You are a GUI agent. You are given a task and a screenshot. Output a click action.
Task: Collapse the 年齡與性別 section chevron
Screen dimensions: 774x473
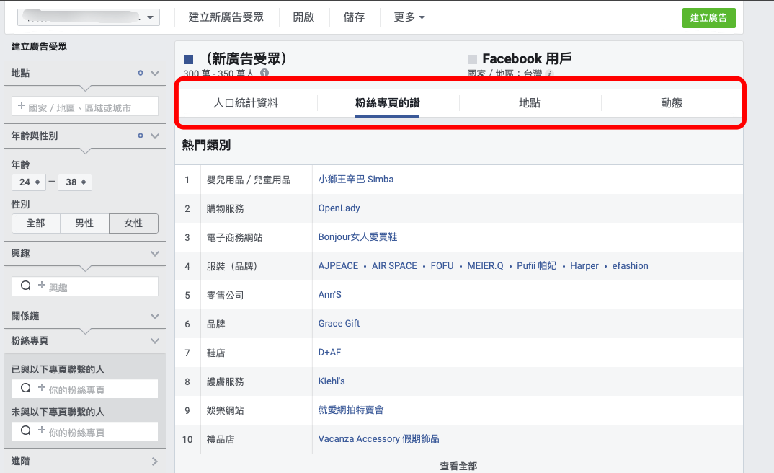pyautogui.click(x=155, y=136)
